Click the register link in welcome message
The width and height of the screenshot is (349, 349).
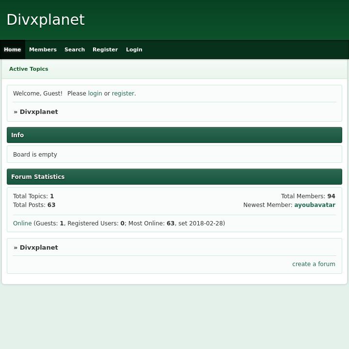pos(123,94)
